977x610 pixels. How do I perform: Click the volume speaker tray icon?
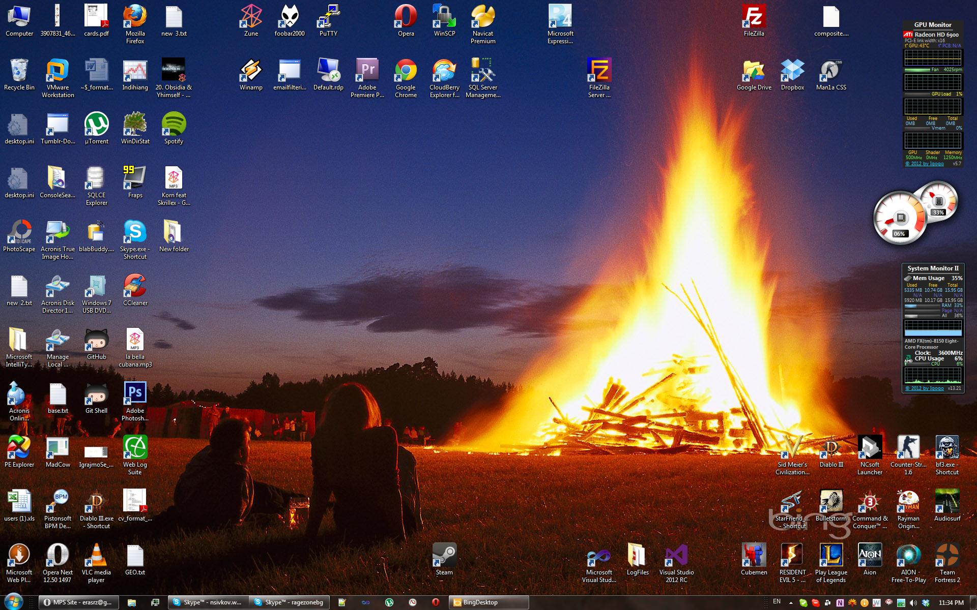913,603
